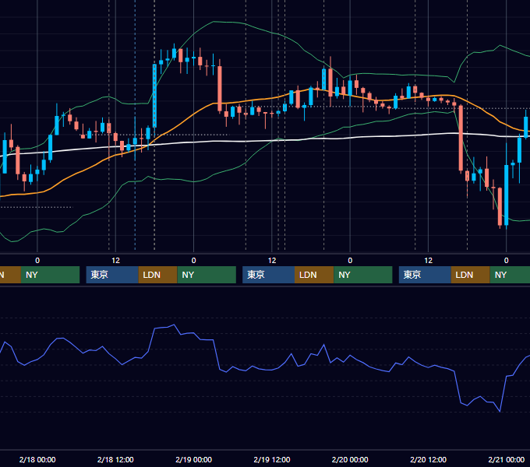
Task: Select the 東京 session block on 2/18
Action: (112, 275)
